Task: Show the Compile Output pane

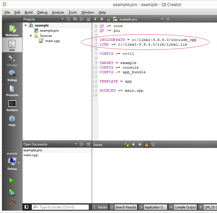Action: (183, 207)
